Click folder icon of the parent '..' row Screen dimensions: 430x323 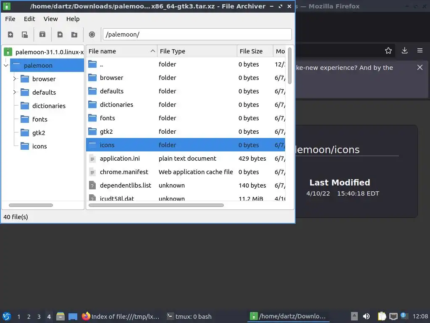point(92,64)
